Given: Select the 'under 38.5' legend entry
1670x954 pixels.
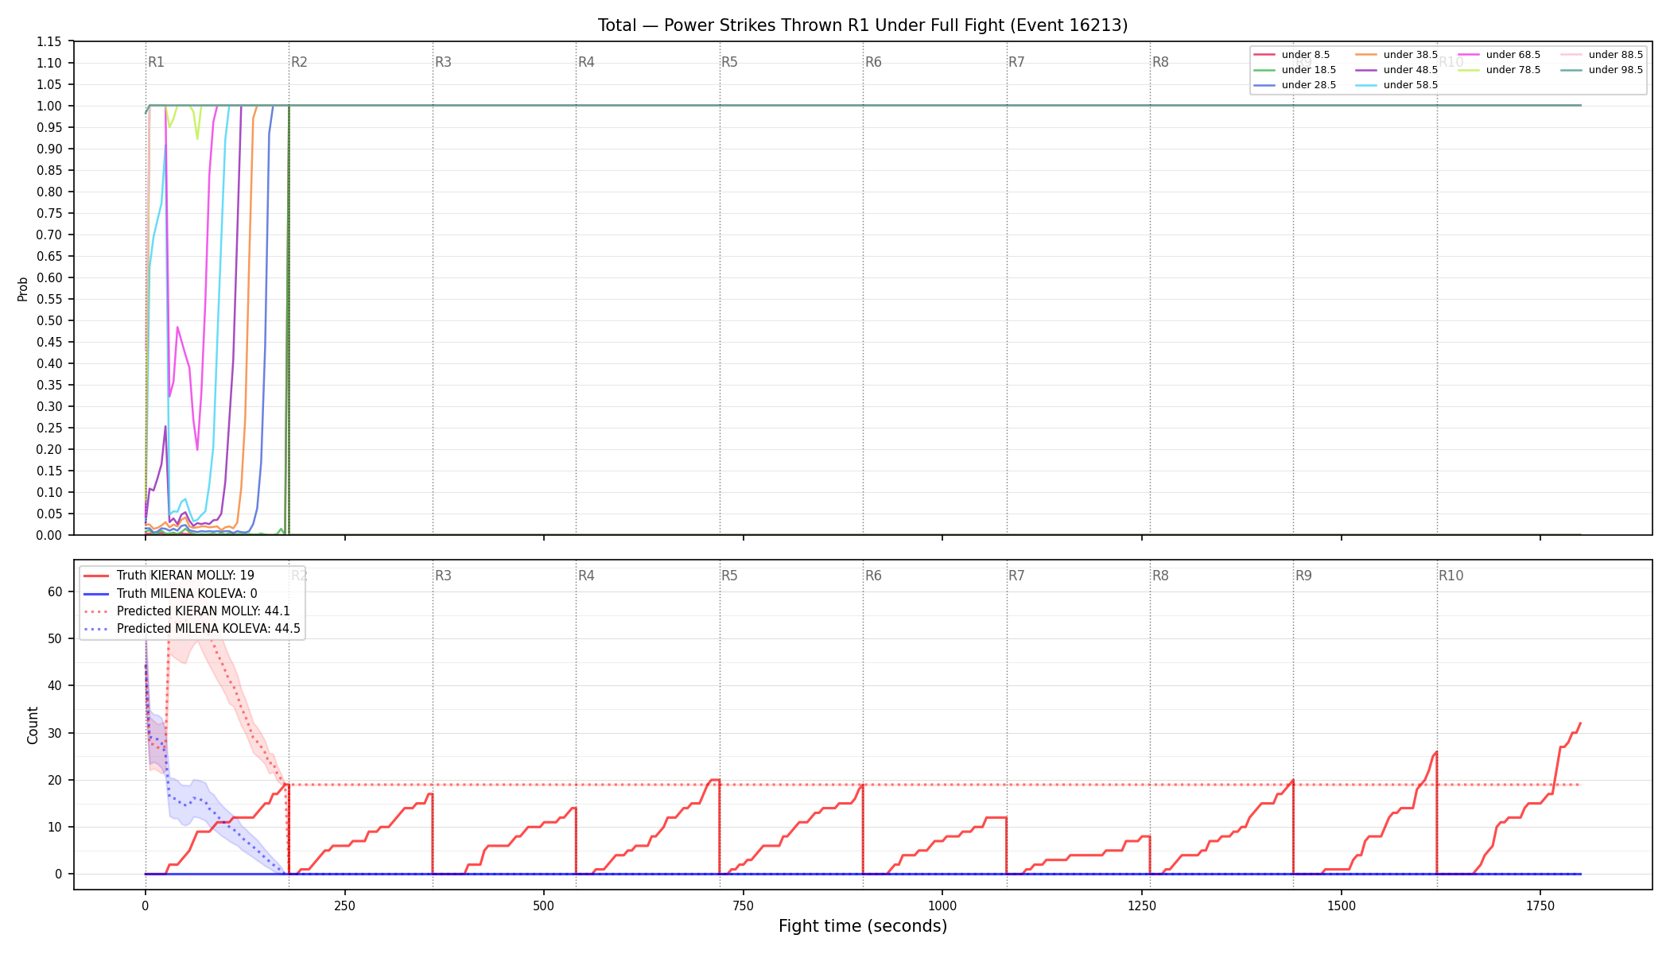Looking at the screenshot, I should [x=1397, y=55].
